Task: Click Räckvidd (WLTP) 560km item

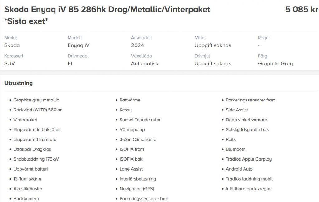Action: [38, 110]
